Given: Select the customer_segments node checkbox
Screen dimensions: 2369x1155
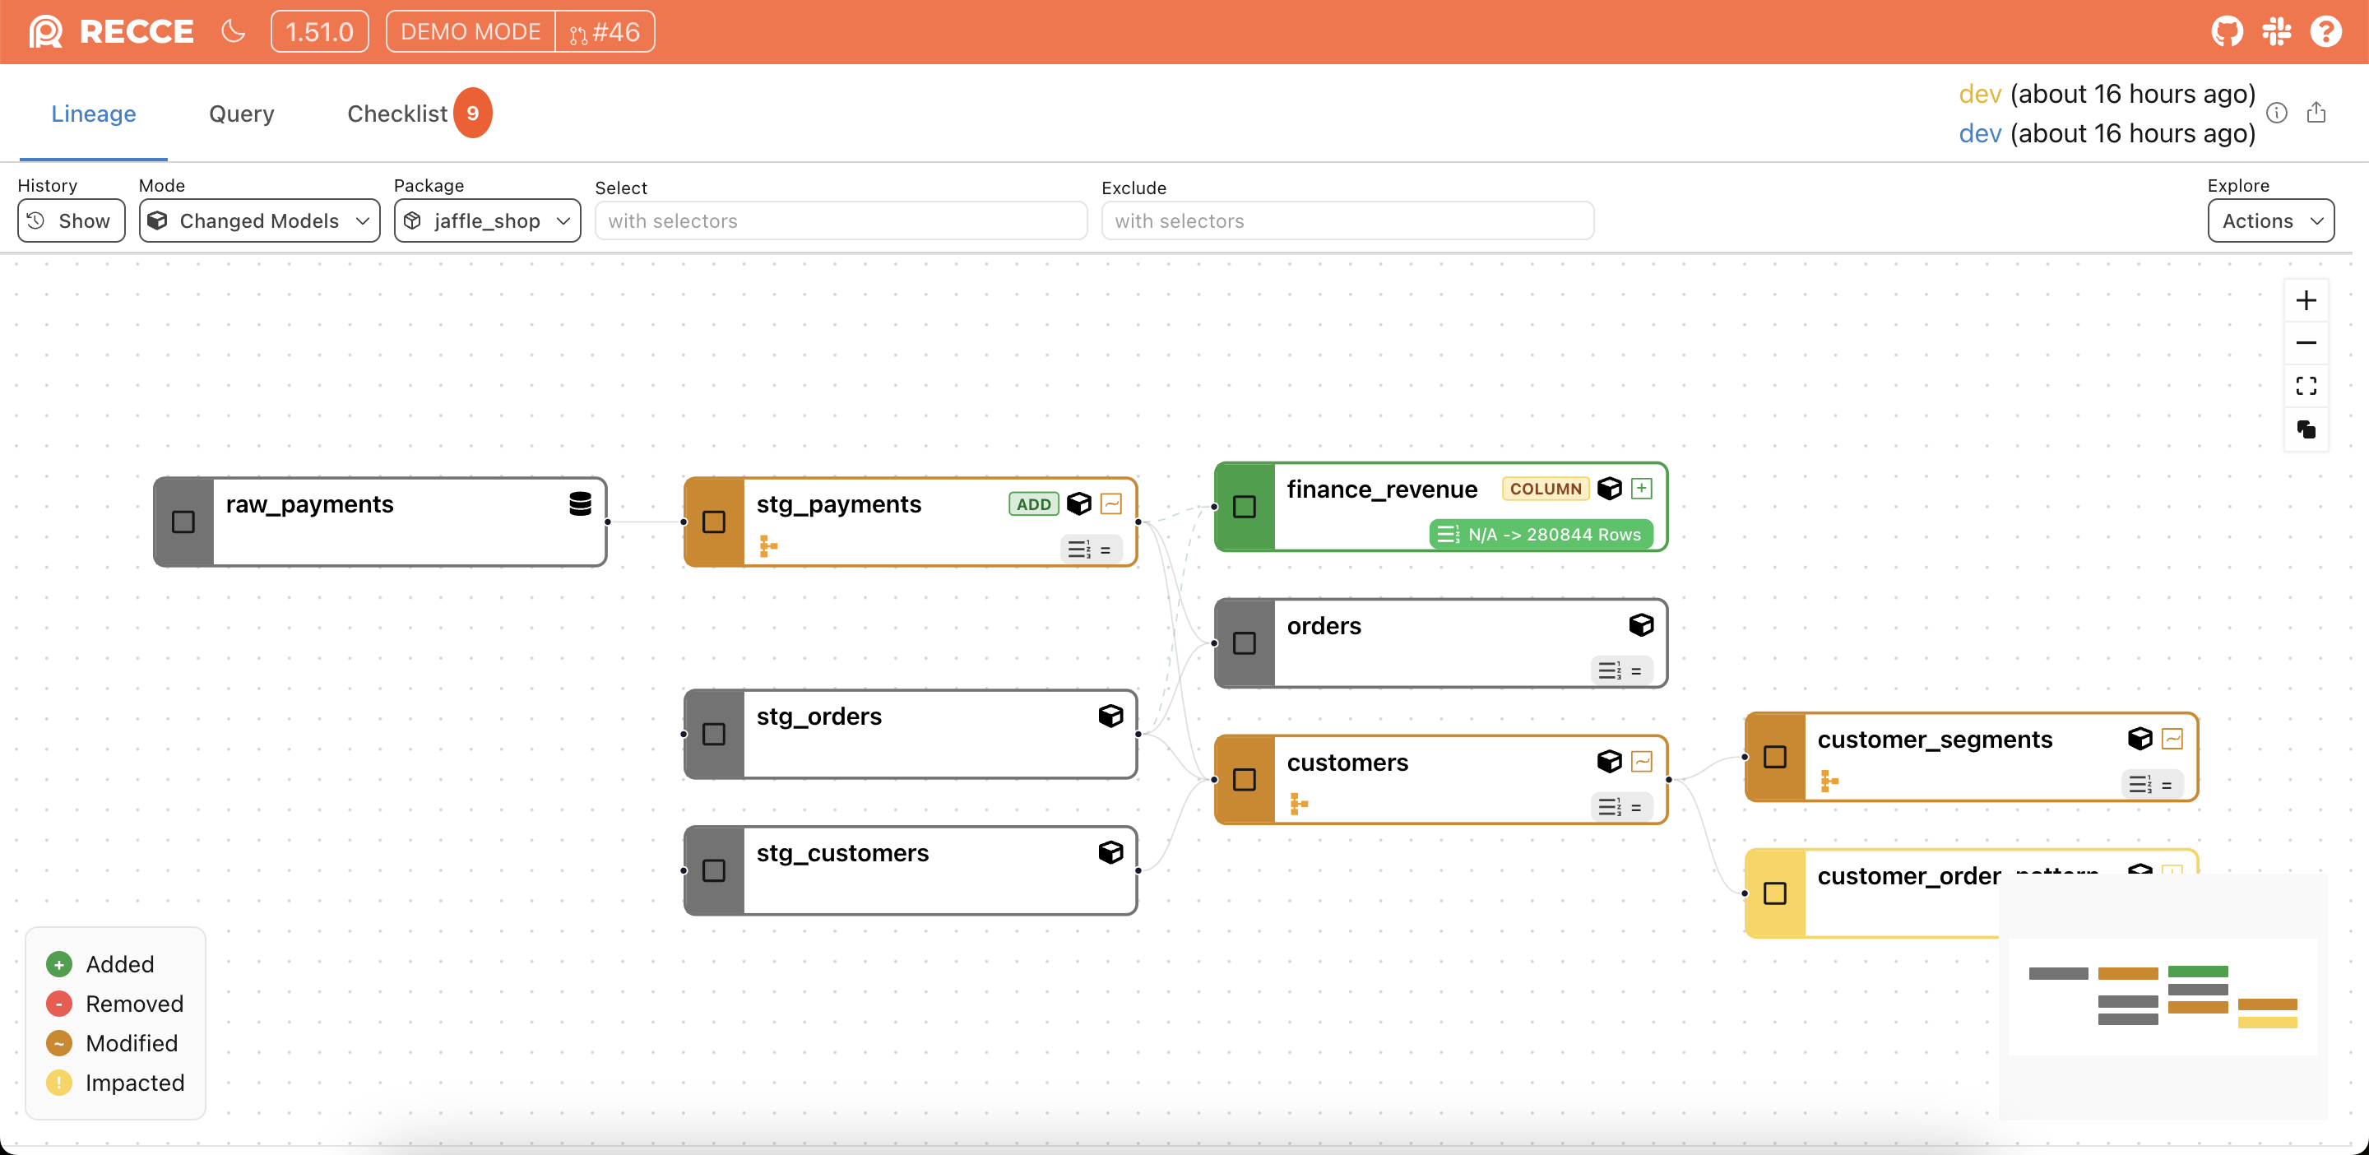Looking at the screenshot, I should [x=1775, y=757].
